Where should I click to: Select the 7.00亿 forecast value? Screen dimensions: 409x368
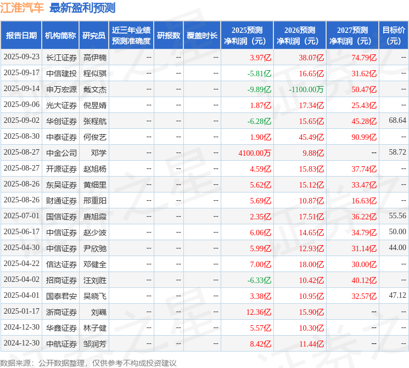click(261, 264)
